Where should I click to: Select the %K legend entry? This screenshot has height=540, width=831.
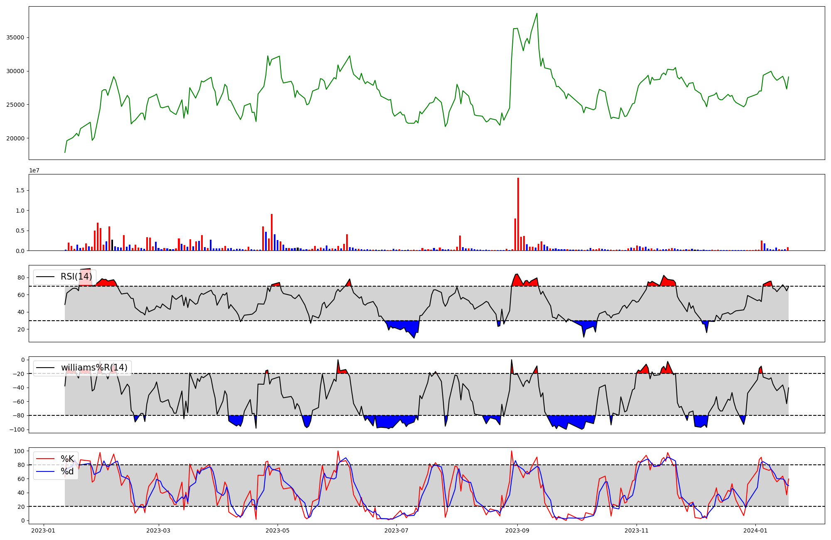67,459
